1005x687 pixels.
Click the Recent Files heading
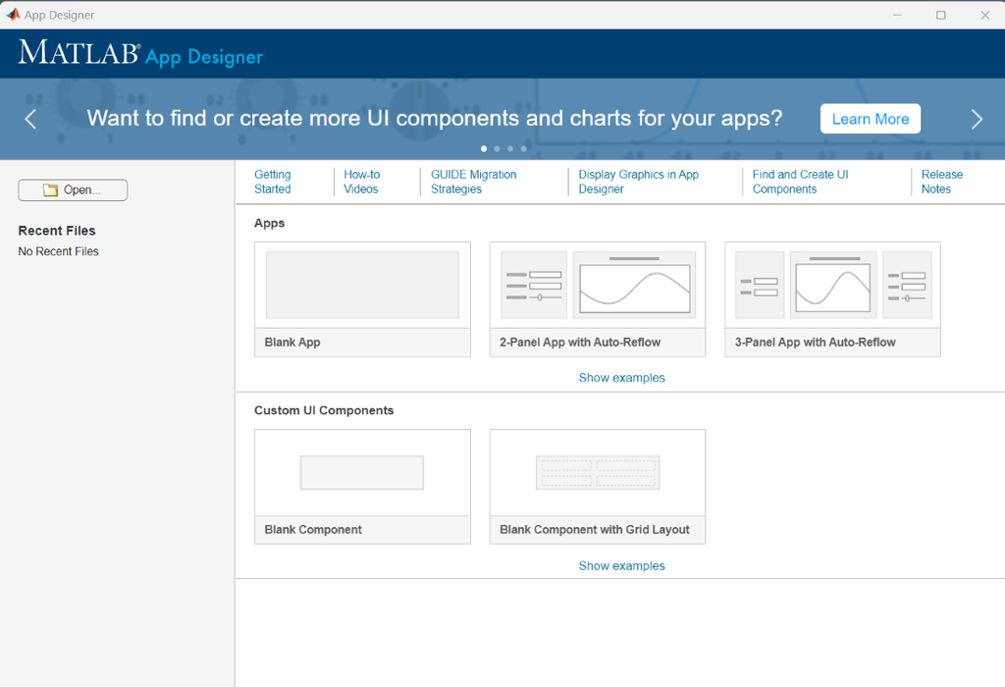coord(56,231)
